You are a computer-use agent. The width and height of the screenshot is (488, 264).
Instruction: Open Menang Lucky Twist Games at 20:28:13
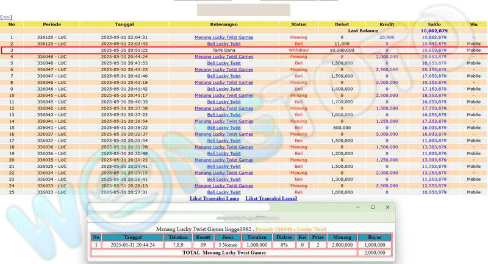pyautogui.click(x=224, y=186)
